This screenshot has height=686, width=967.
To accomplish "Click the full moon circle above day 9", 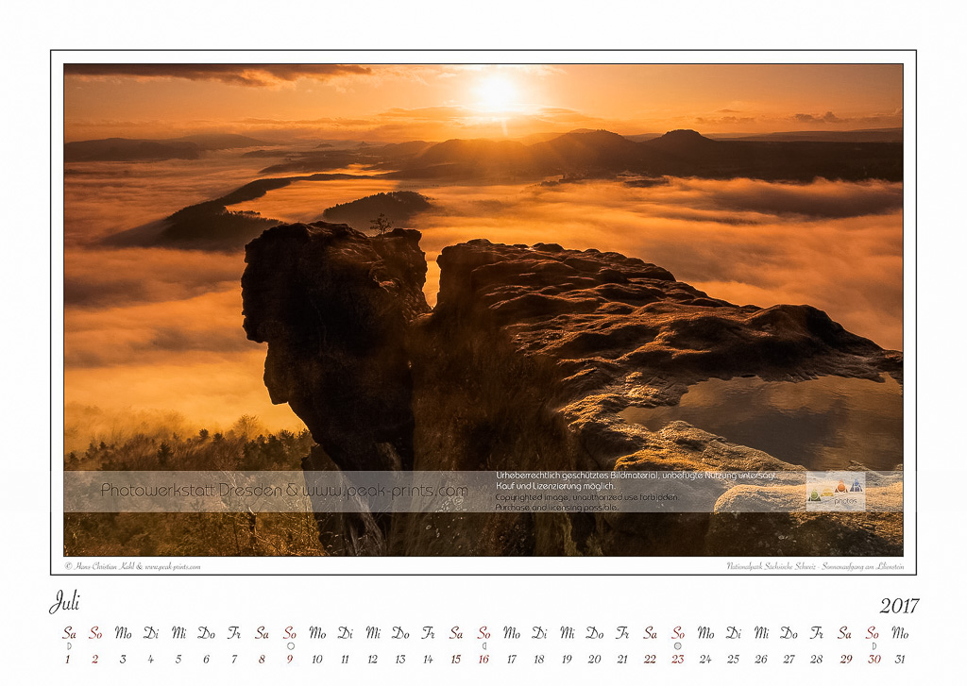I will coord(291,646).
